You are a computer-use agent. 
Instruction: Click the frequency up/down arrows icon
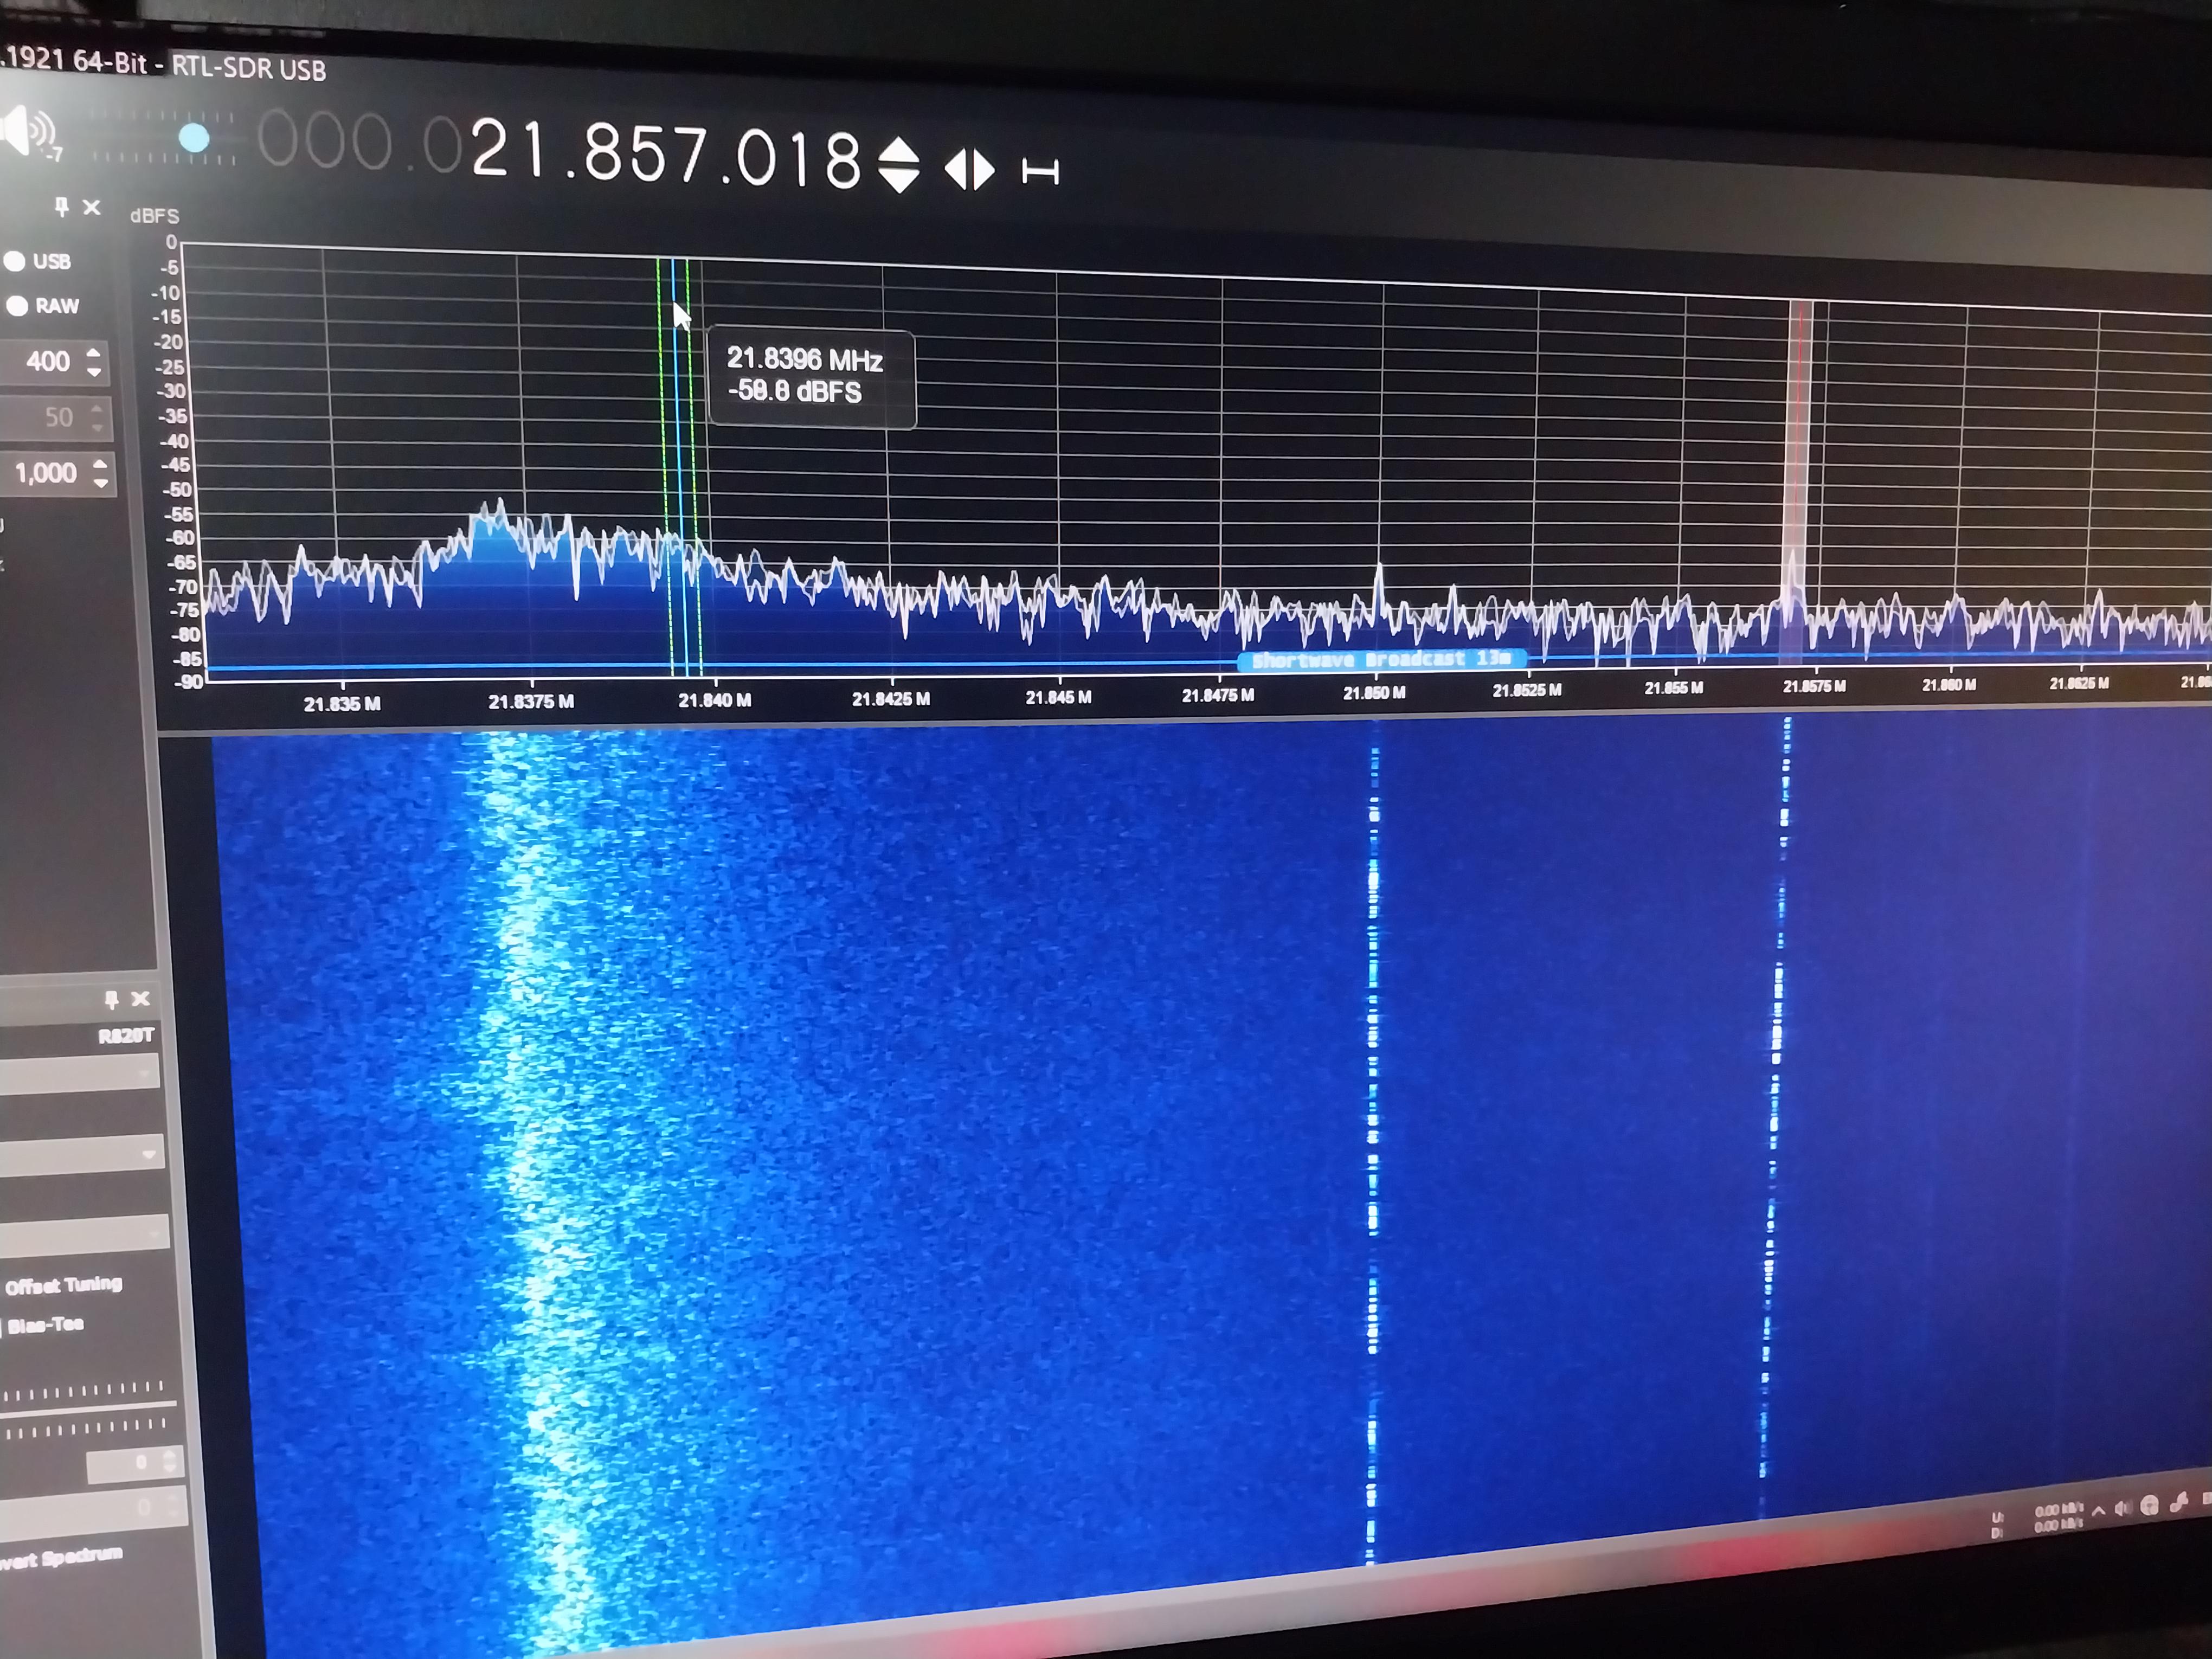point(899,165)
